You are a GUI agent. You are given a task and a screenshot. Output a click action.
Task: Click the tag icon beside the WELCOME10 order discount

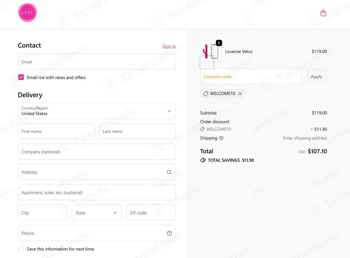pyautogui.click(x=202, y=129)
